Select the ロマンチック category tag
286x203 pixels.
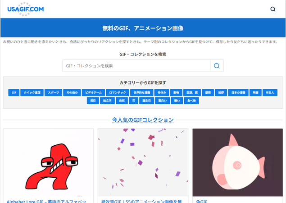coord(118,92)
